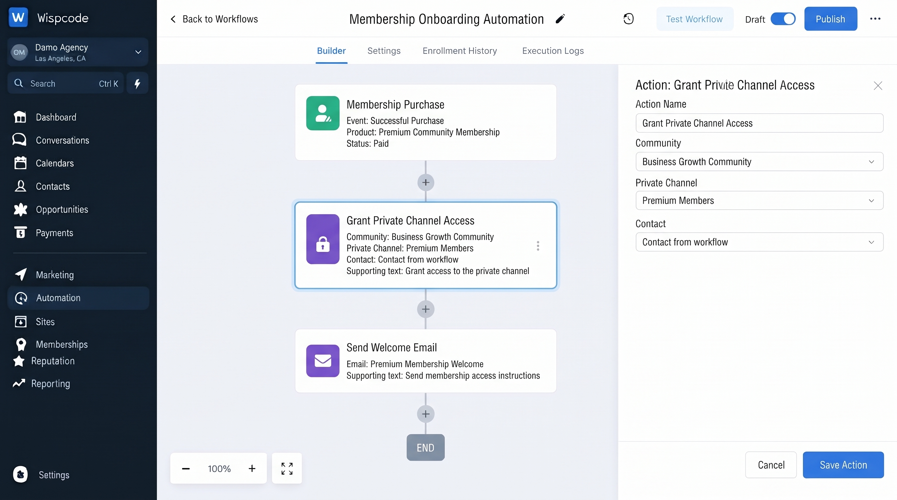Click the Publish button
Screen dimensions: 897x500
831,19
